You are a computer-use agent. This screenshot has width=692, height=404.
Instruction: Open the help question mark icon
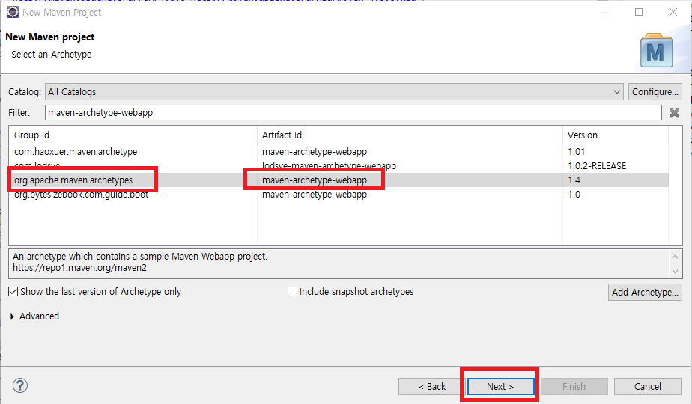20,385
